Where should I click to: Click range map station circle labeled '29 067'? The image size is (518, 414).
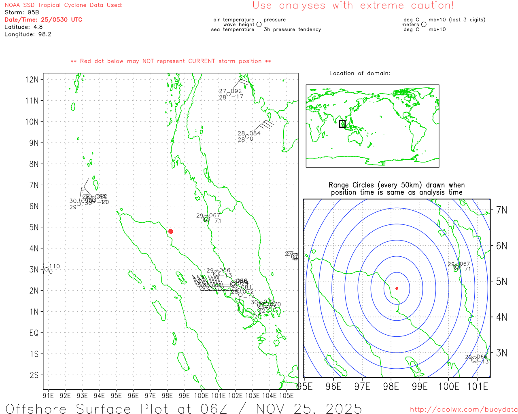pyautogui.click(x=457, y=267)
